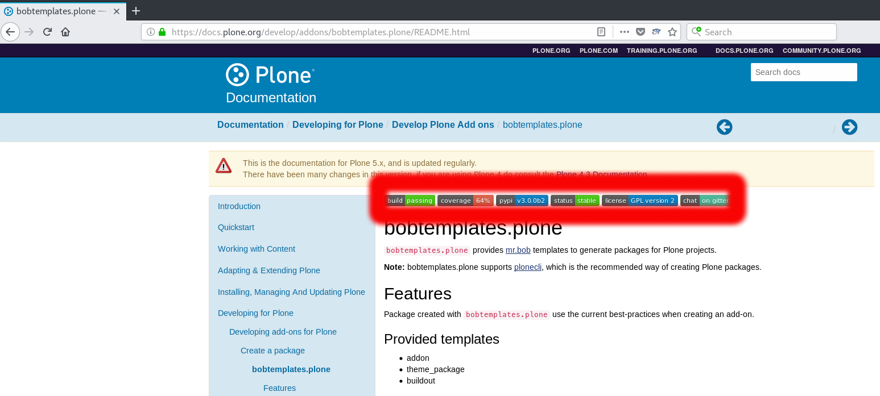Open Working with Content in sidebar
880x396 pixels.
[257, 249]
